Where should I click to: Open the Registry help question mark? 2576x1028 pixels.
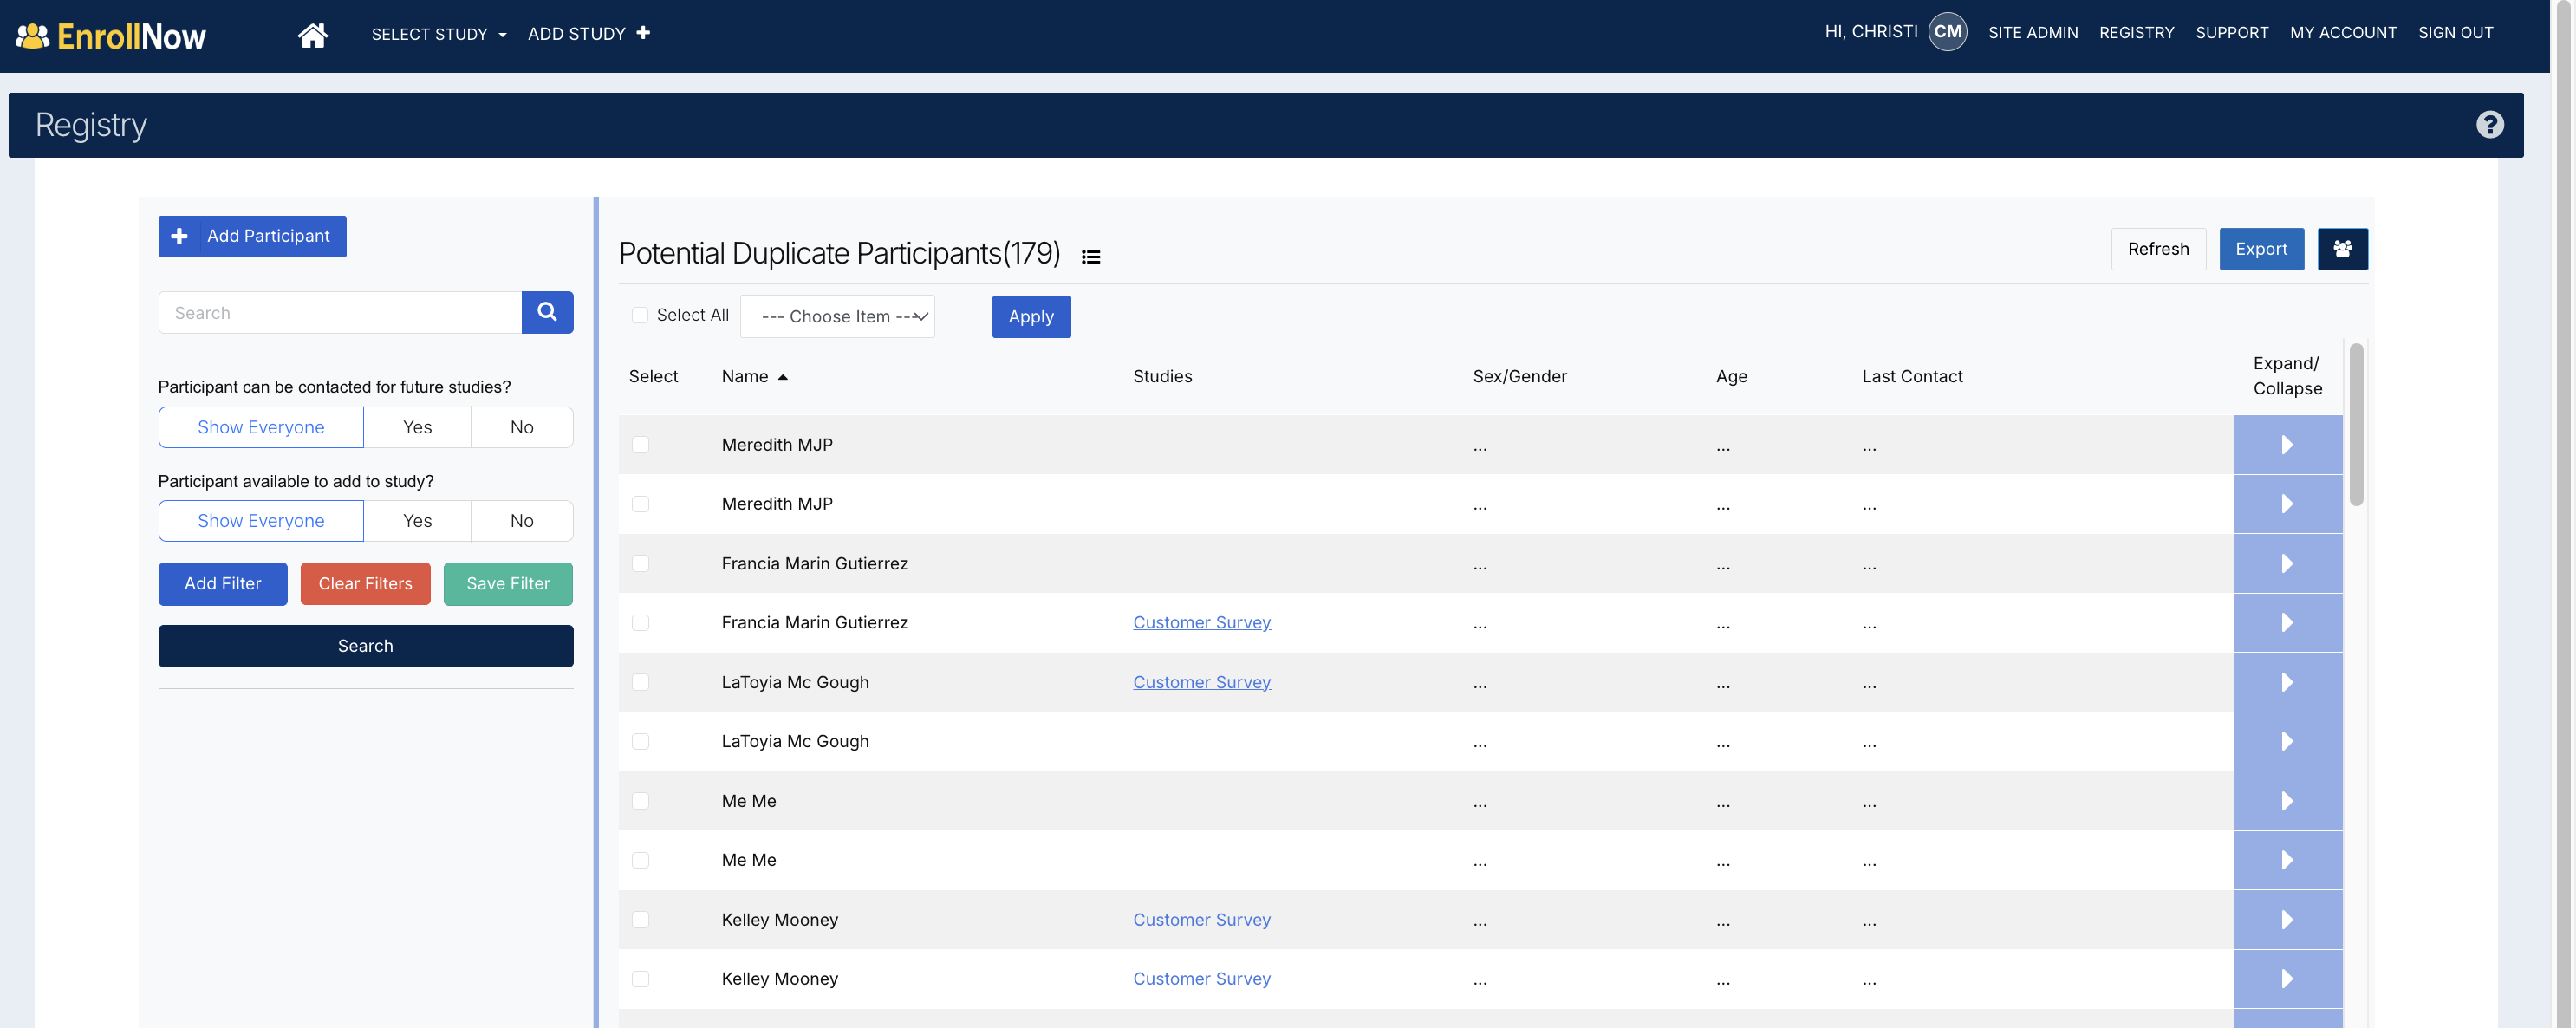2489,125
